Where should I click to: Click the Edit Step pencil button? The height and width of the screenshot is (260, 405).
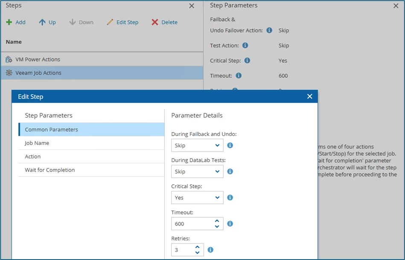tap(122, 22)
